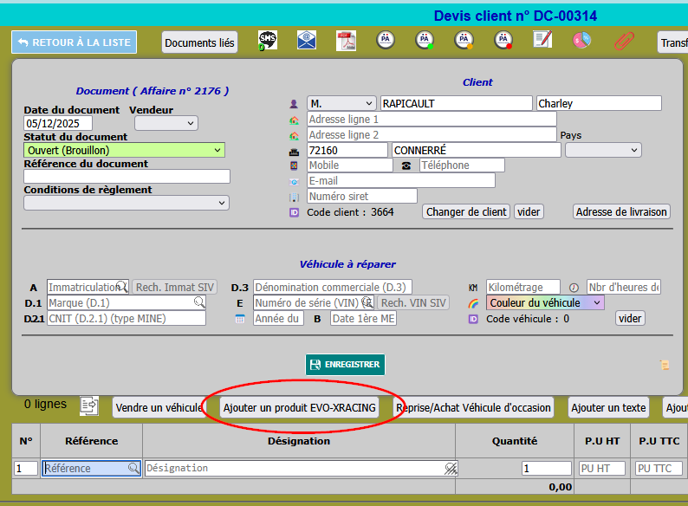688x506 pixels.
Task: Click the document export icon beside lignes
Action: point(89,405)
